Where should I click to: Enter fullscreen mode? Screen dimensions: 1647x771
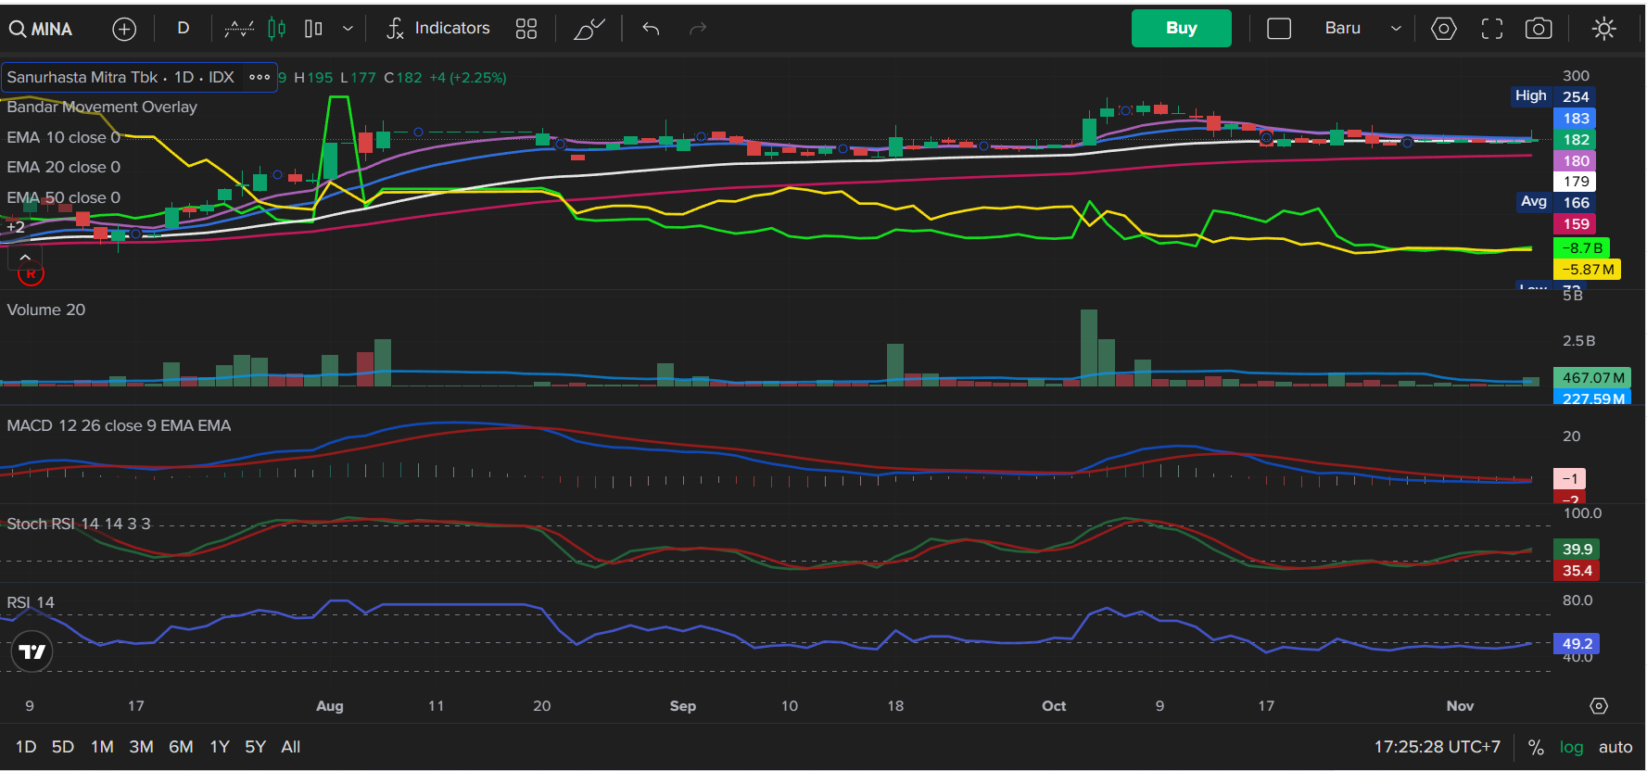click(x=1491, y=29)
